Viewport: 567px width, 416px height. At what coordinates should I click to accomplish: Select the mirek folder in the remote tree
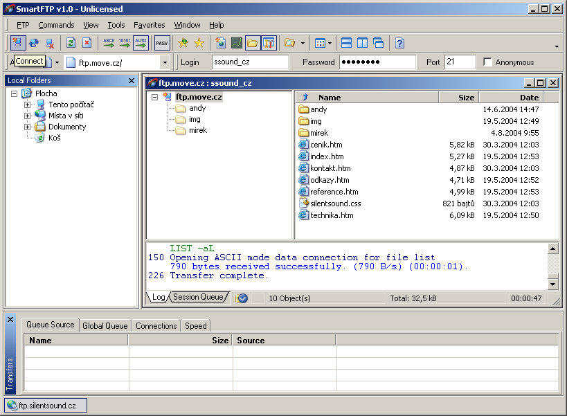pos(198,130)
